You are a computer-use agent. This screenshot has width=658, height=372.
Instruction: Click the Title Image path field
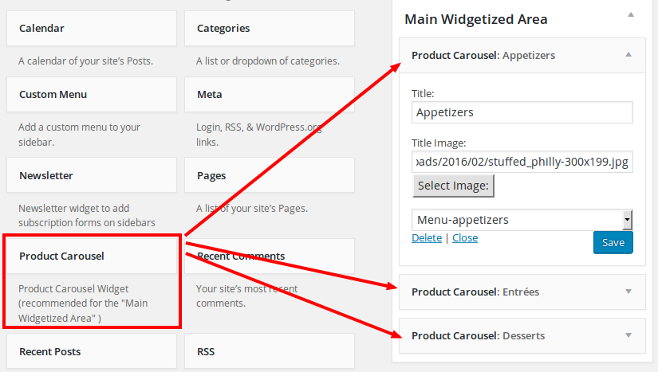click(522, 162)
